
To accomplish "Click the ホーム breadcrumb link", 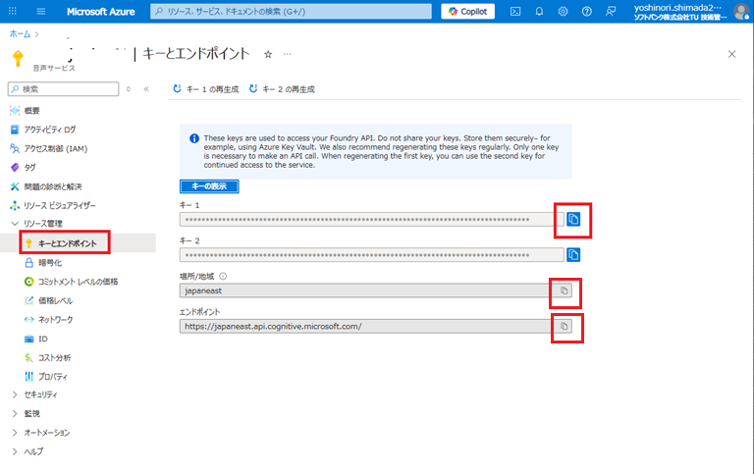I will point(19,33).
